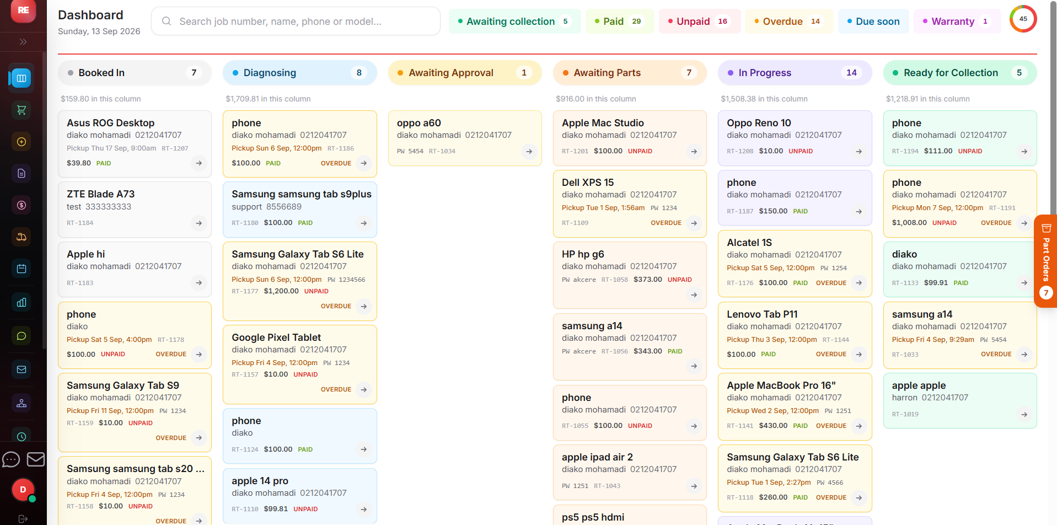Open arrow on oppo a60 card
Image resolution: width=1057 pixels, height=525 pixels.
[529, 152]
